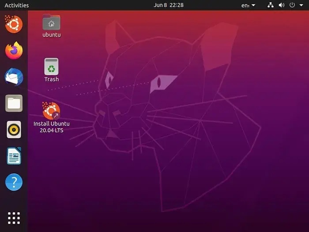Launch Rhythmbox music player
The height and width of the screenshot is (232, 309).
(14, 129)
